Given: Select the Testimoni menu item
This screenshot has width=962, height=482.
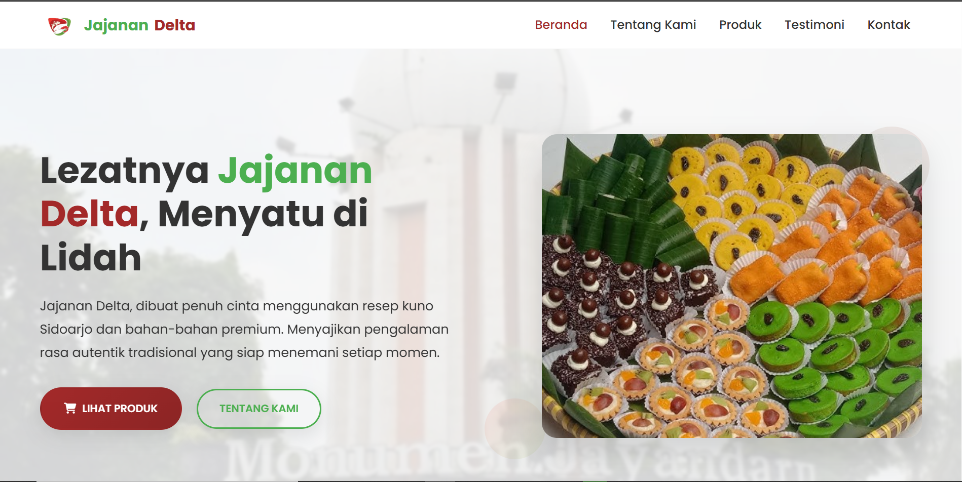Looking at the screenshot, I should [815, 25].
